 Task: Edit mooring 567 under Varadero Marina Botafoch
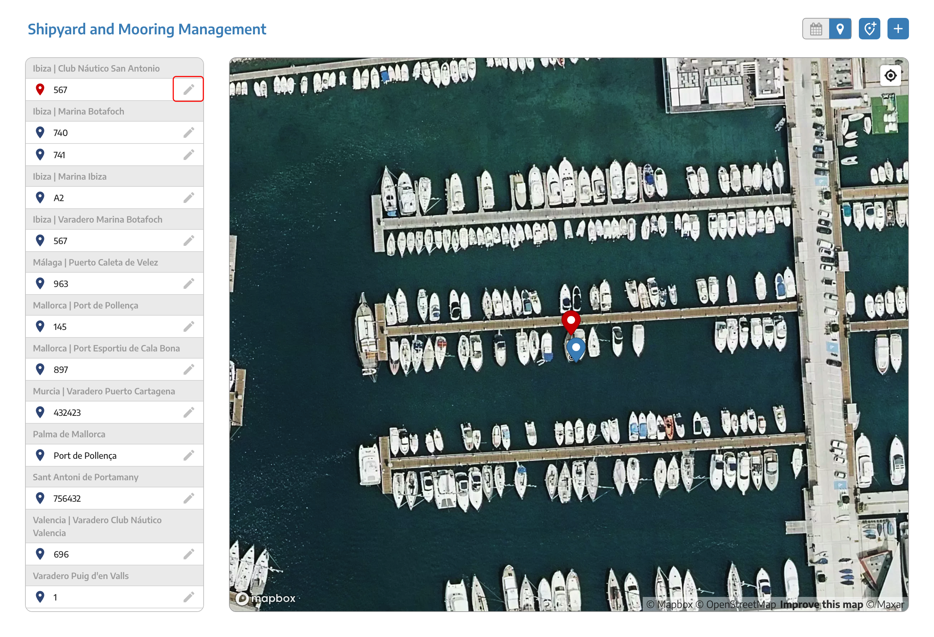pyautogui.click(x=189, y=241)
